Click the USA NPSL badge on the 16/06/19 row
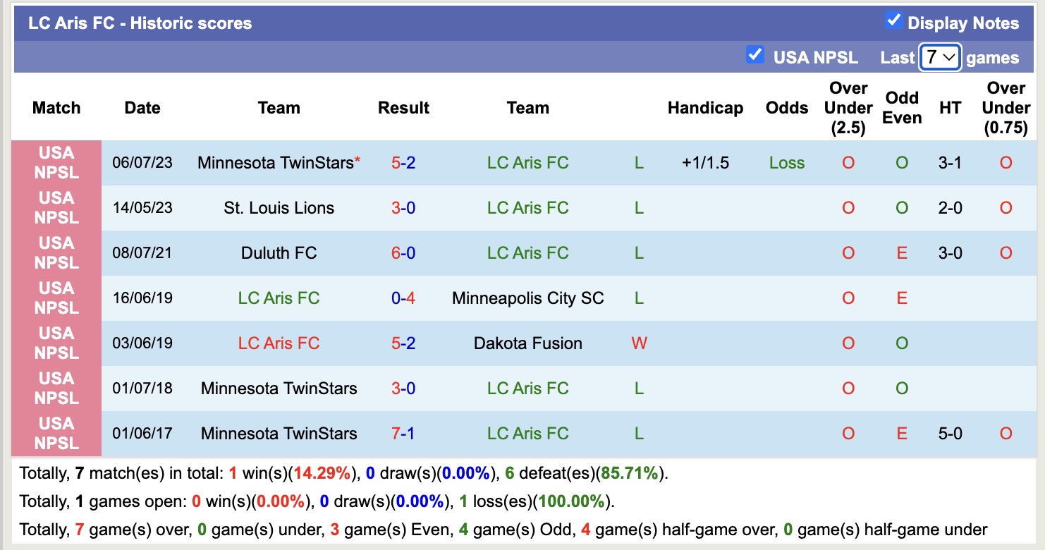The width and height of the screenshot is (1045, 550). pyautogui.click(x=56, y=298)
